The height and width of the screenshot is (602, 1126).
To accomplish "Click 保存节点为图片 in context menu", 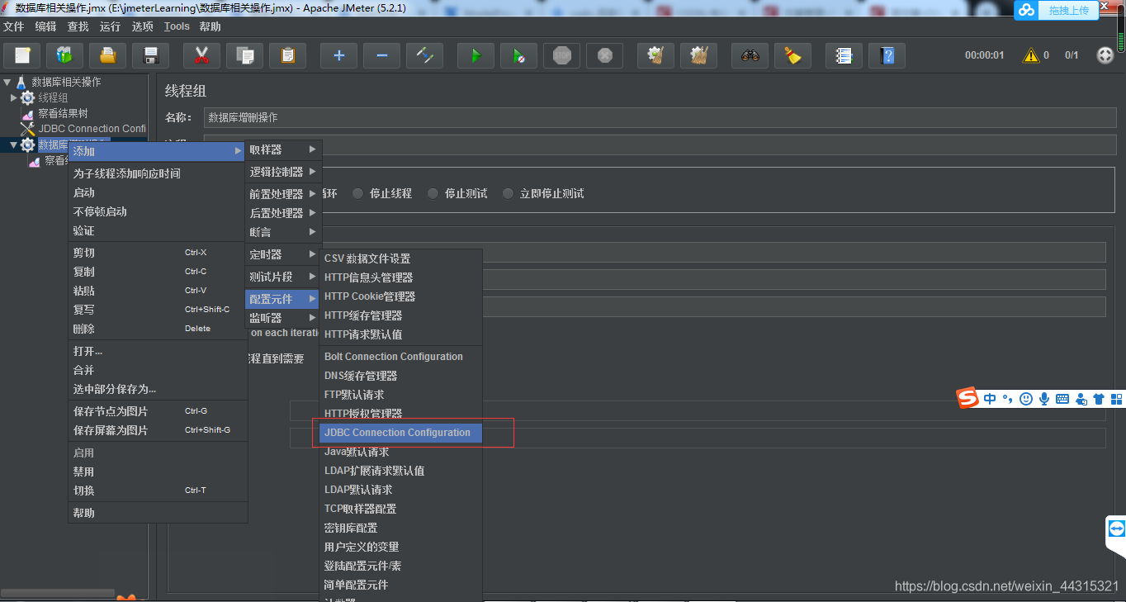I will point(157,411).
